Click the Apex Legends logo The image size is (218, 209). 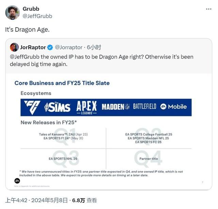pyautogui.click(x=87, y=107)
